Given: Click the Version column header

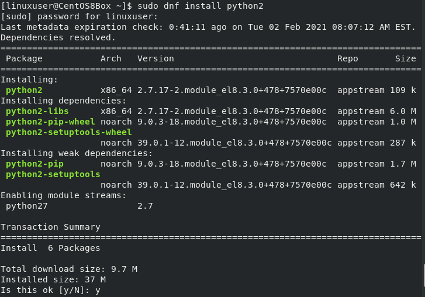Looking at the screenshot, I should [156, 58].
